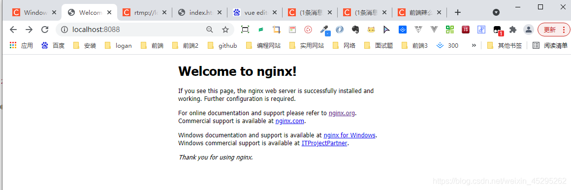Open the 前端3 bookmark folder
The width and height of the screenshot is (571, 190).
click(414, 45)
